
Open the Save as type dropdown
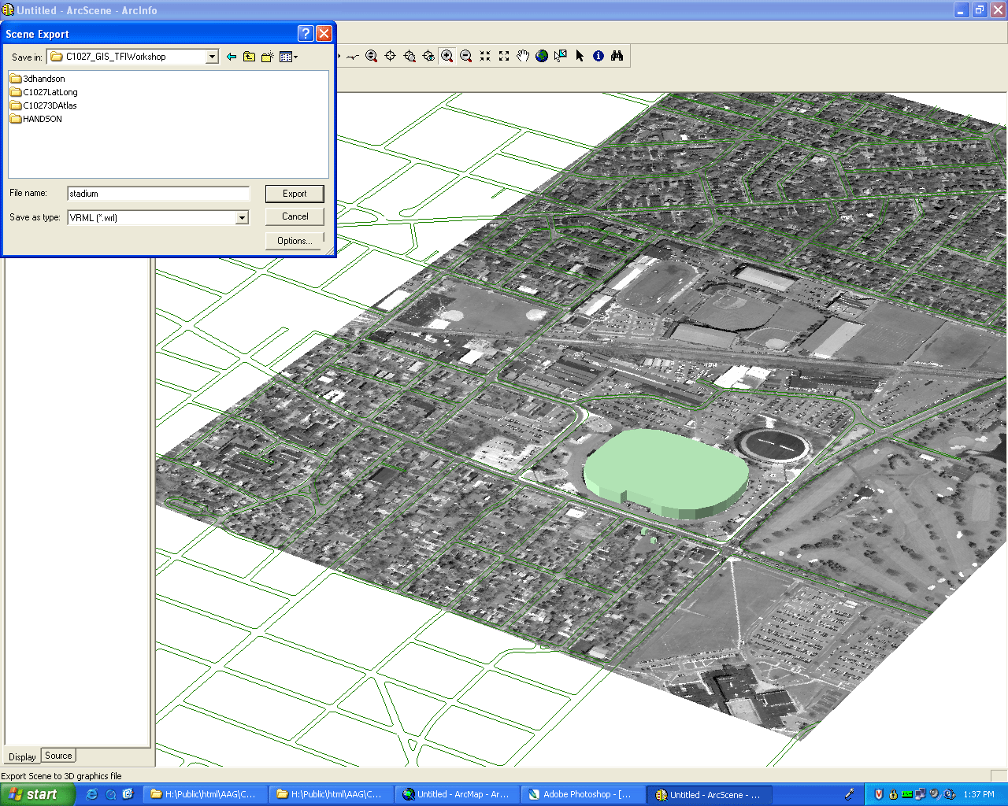[x=243, y=218]
